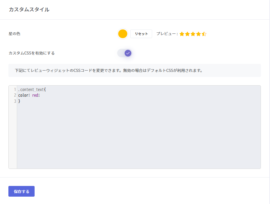Place cursor on the .content_text{ line
270x204 pixels.
click(x=34, y=90)
